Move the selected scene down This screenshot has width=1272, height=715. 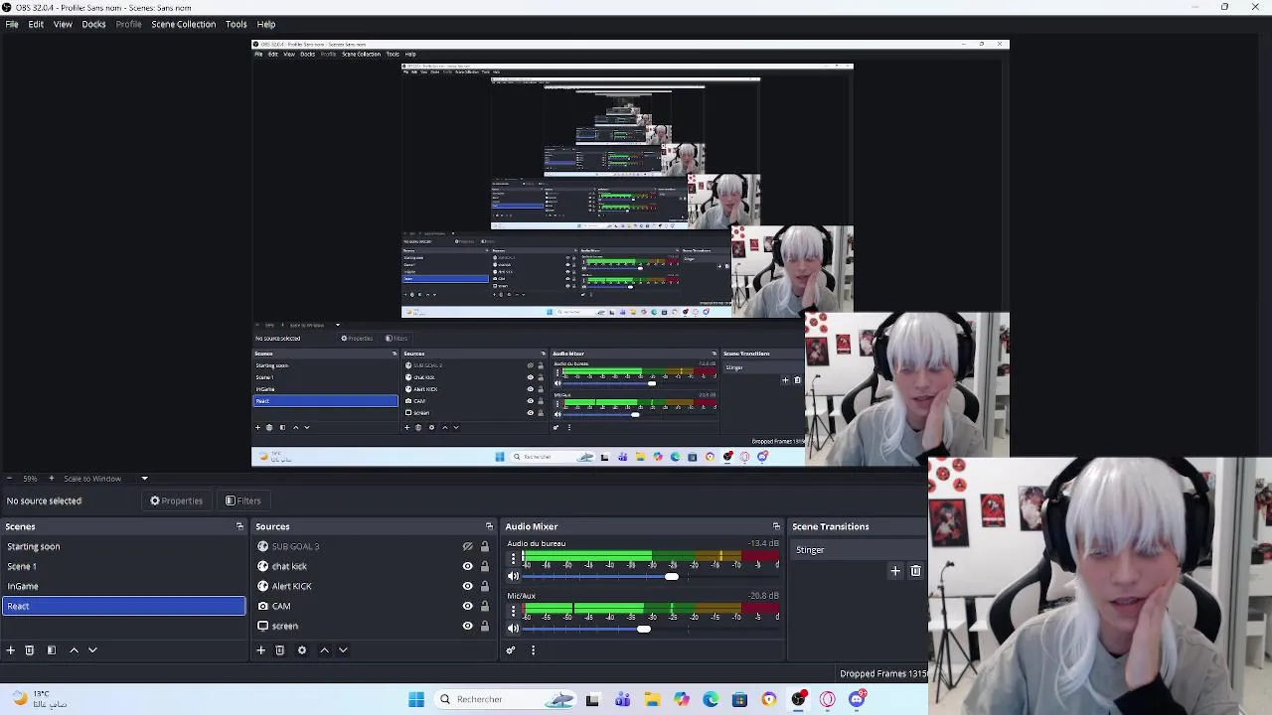click(x=92, y=650)
